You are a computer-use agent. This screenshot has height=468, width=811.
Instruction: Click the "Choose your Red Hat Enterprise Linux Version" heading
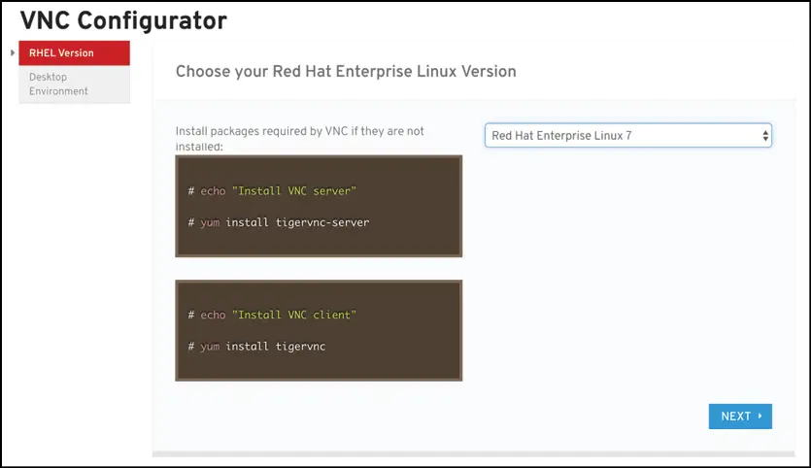coord(346,72)
